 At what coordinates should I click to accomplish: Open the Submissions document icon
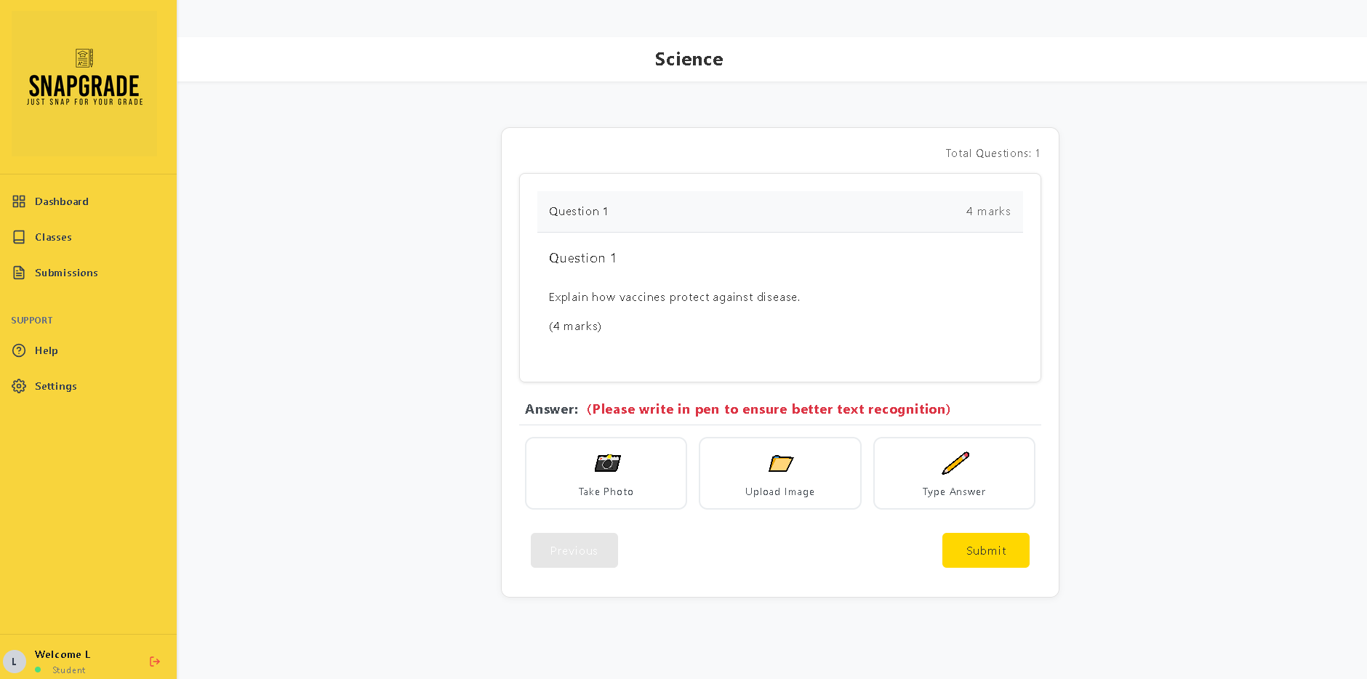click(x=19, y=273)
